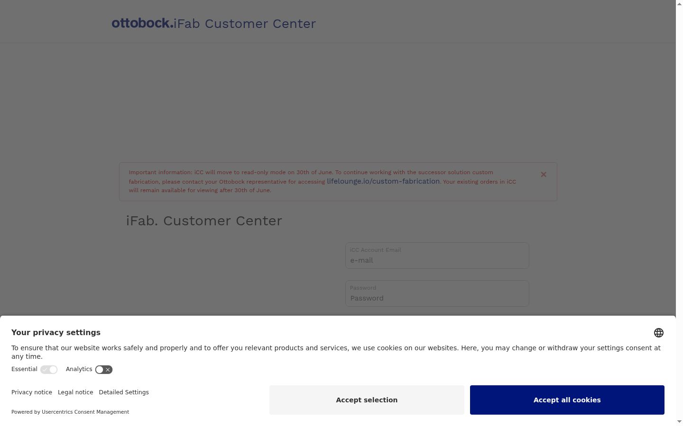Click the Accept all cookies button
The width and height of the screenshot is (683, 426).
tap(567, 400)
